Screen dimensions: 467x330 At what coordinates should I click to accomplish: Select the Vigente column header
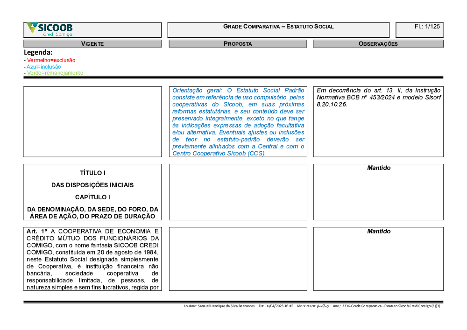click(92, 44)
